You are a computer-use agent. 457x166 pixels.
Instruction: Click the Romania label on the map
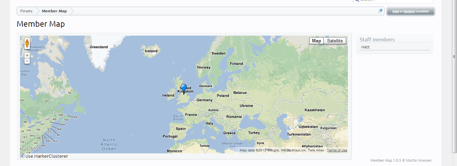pos(234,117)
